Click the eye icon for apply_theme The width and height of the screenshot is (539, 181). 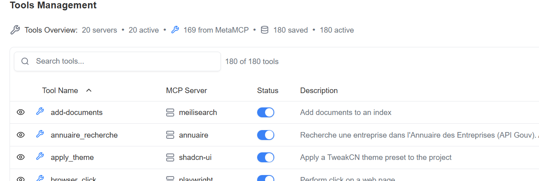point(21,158)
